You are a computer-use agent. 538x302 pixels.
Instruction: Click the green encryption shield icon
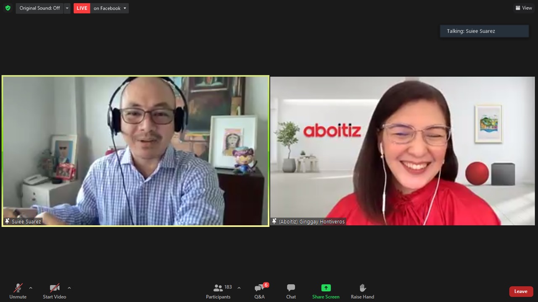click(8, 8)
